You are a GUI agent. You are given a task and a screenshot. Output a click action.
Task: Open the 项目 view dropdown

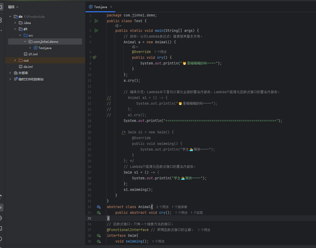click(x=13, y=7)
